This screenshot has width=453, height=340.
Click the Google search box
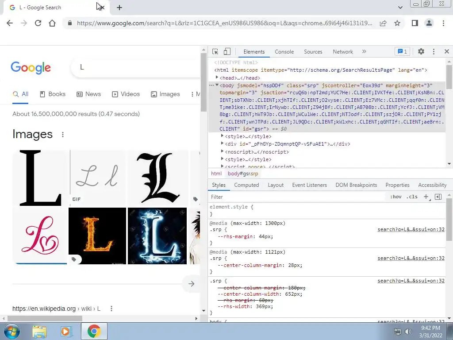tap(136, 67)
